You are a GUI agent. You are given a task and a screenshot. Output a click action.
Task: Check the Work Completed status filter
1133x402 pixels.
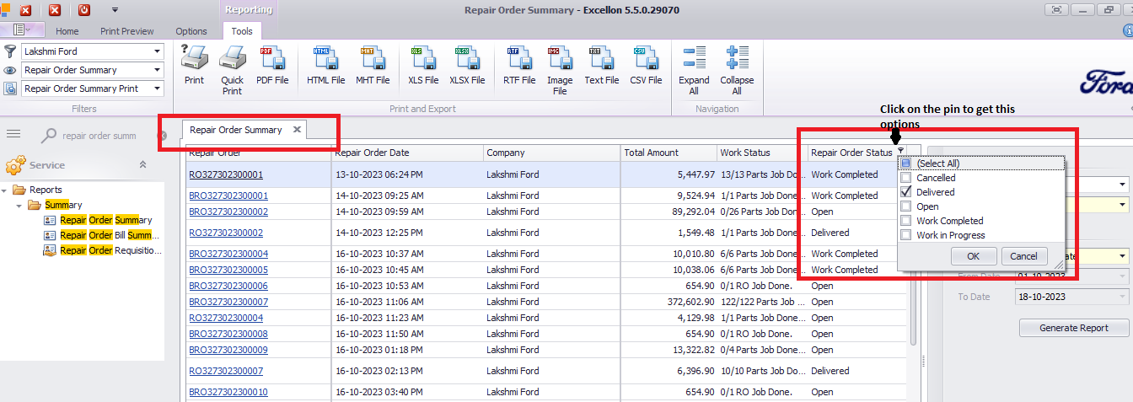pos(905,221)
